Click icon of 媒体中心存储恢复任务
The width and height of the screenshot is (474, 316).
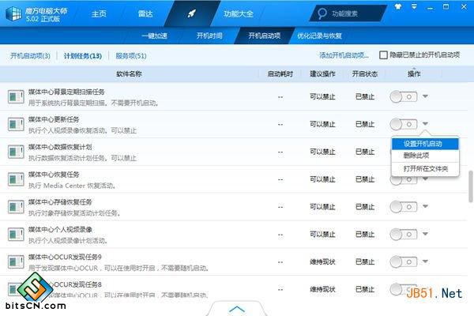pyautogui.click(x=16, y=207)
